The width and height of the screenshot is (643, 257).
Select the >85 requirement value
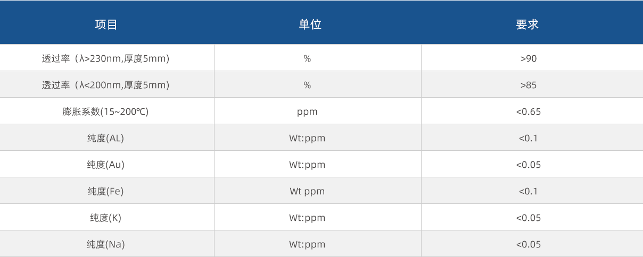[x=529, y=85]
